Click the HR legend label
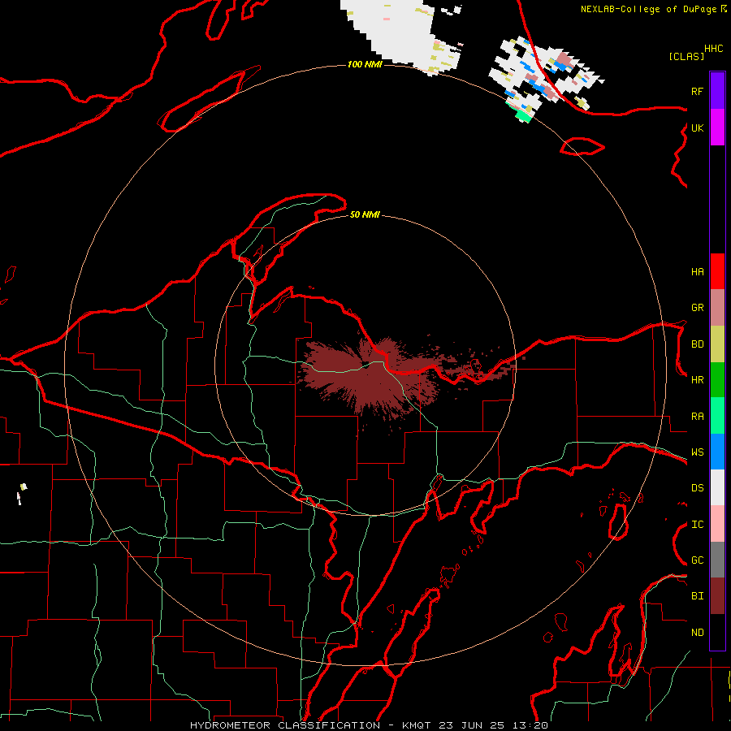This screenshot has height=731, width=731. 697,380
